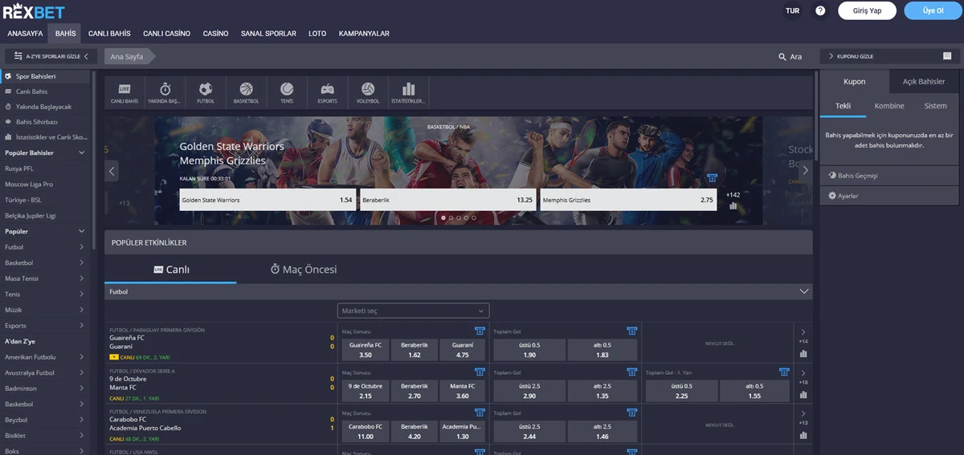This screenshot has height=455, width=964.
Task: Switch to Sistem coupon tab
Action: [x=935, y=106]
